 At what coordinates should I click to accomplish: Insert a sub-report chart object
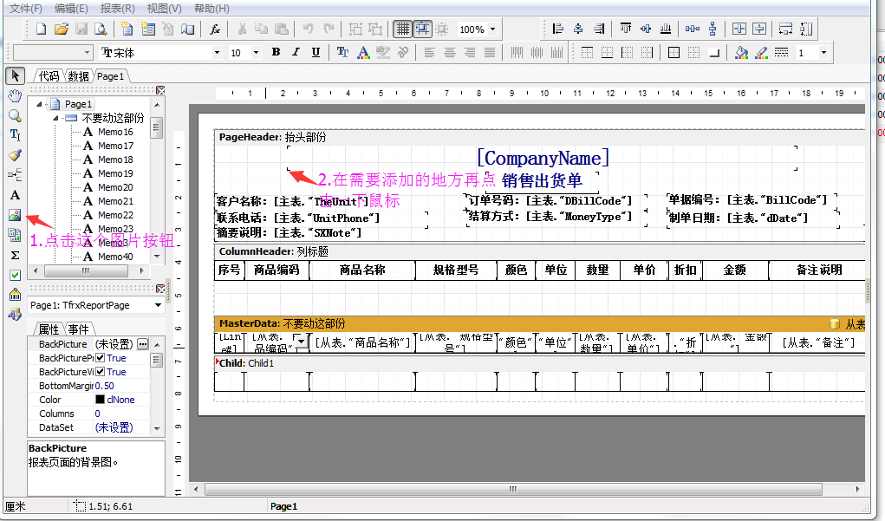point(15,235)
